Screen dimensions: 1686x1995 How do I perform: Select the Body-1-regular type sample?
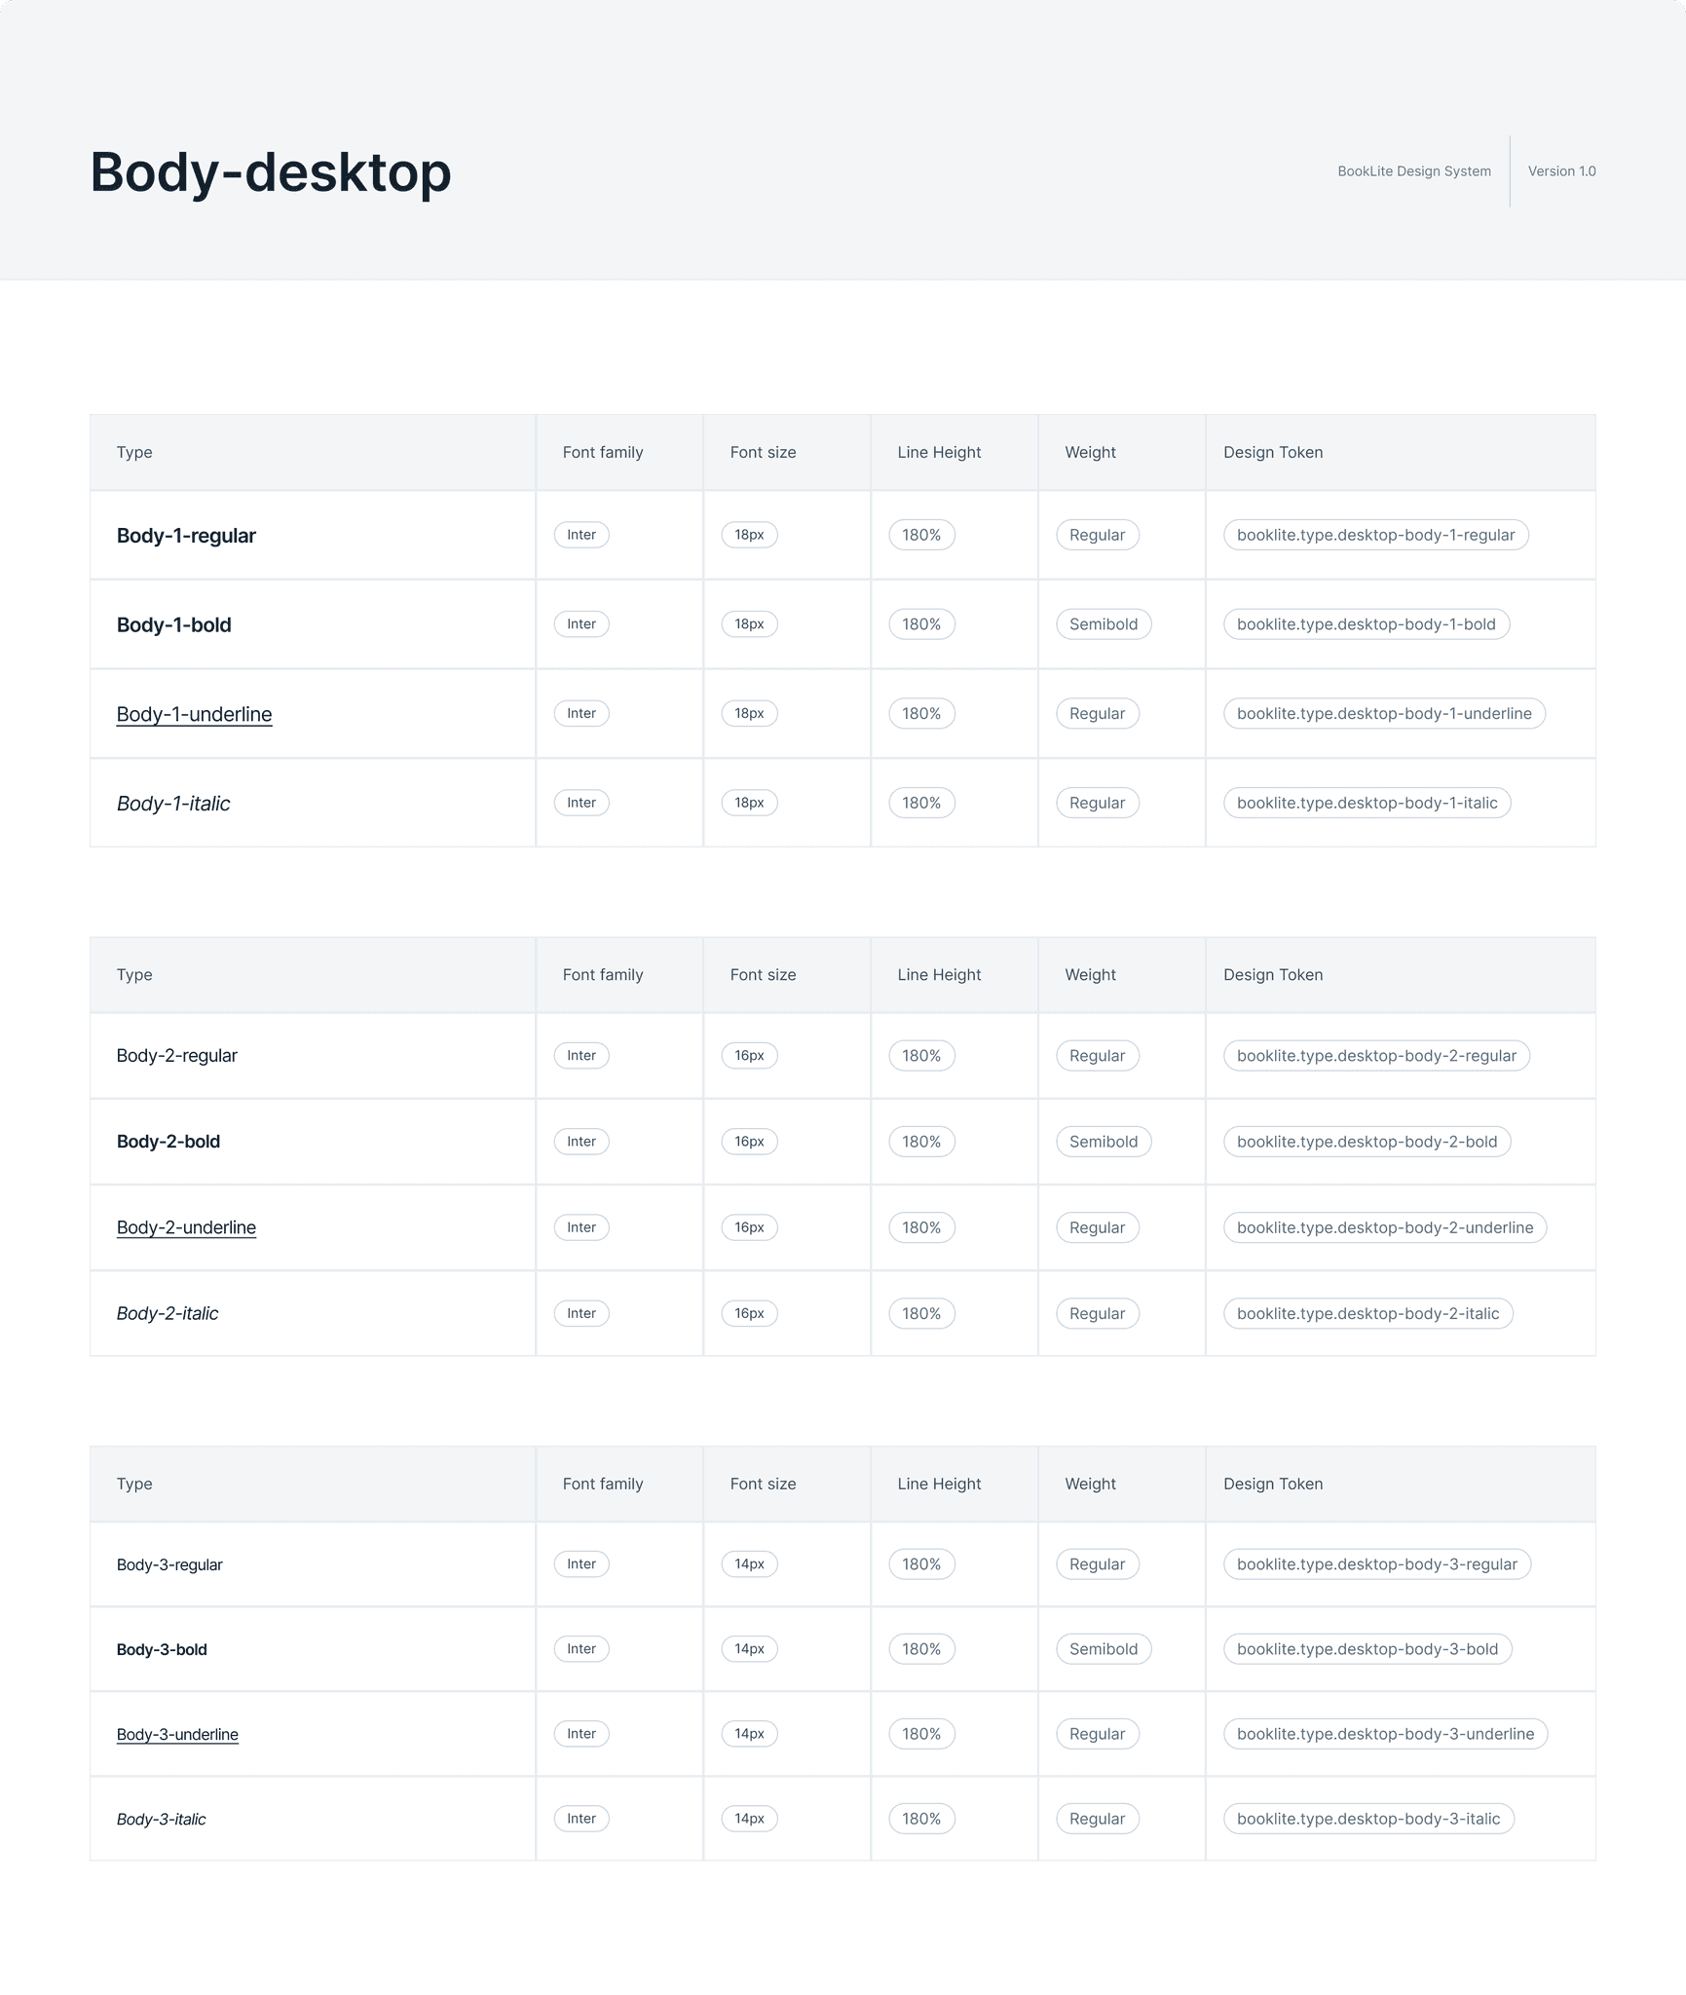point(186,536)
